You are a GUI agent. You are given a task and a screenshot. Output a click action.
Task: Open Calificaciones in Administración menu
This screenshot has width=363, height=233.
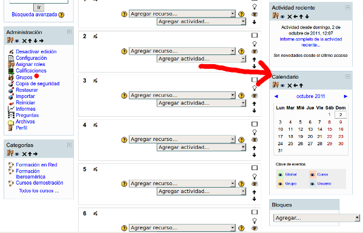[31, 71]
